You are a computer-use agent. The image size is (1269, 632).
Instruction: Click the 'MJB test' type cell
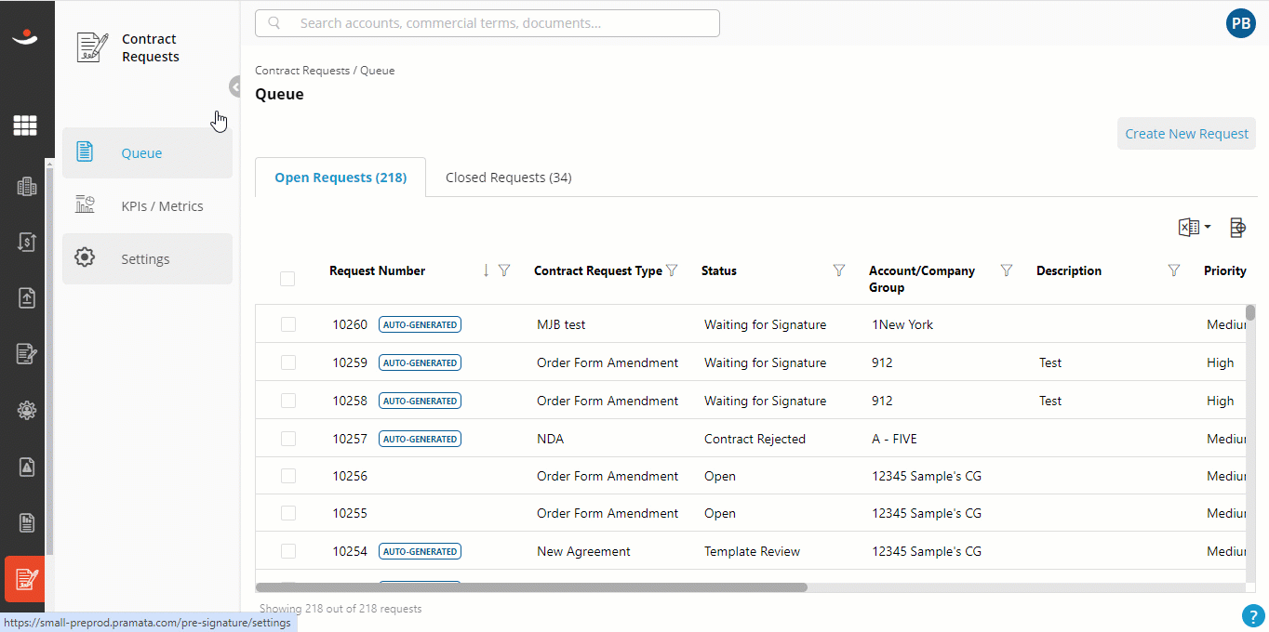(x=561, y=324)
